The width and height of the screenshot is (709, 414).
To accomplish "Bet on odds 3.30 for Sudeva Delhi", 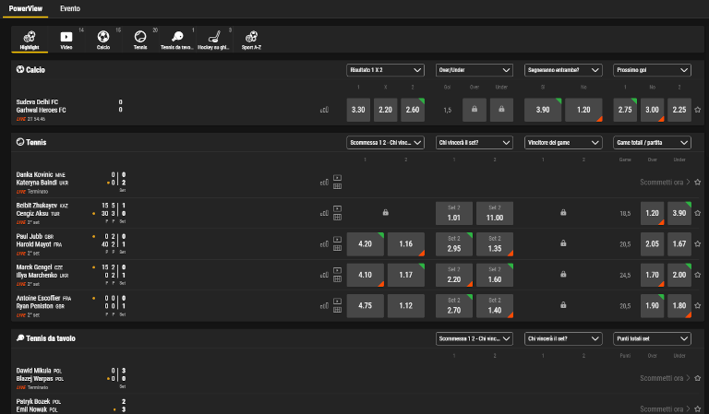I will coord(359,110).
